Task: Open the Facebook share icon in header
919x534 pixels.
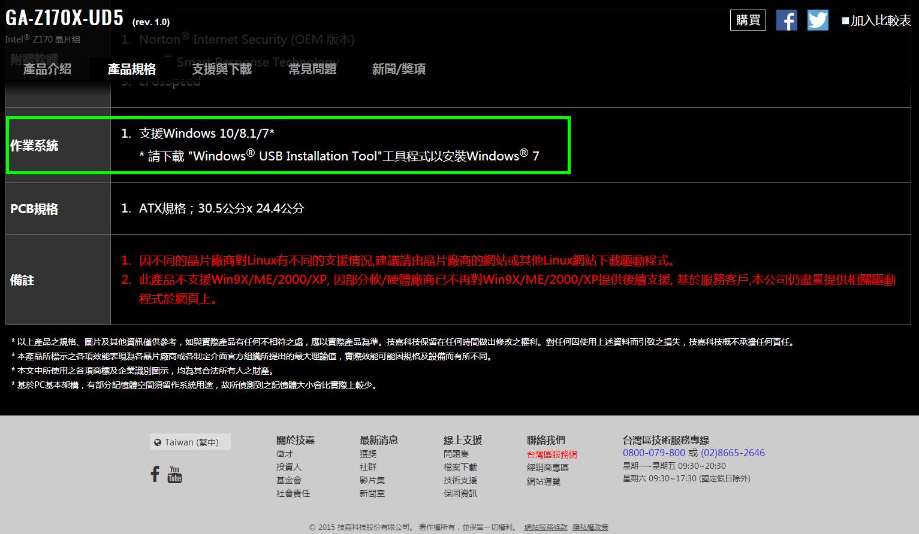Action: coord(787,20)
